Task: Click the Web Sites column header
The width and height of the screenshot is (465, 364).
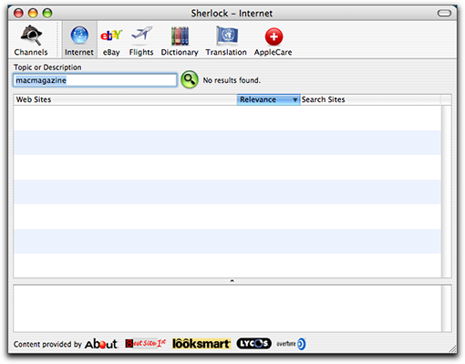Action: (125, 99)
